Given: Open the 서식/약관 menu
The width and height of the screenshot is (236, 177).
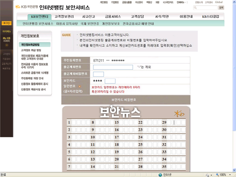Looking at the screenshot, I should (162, 17).
